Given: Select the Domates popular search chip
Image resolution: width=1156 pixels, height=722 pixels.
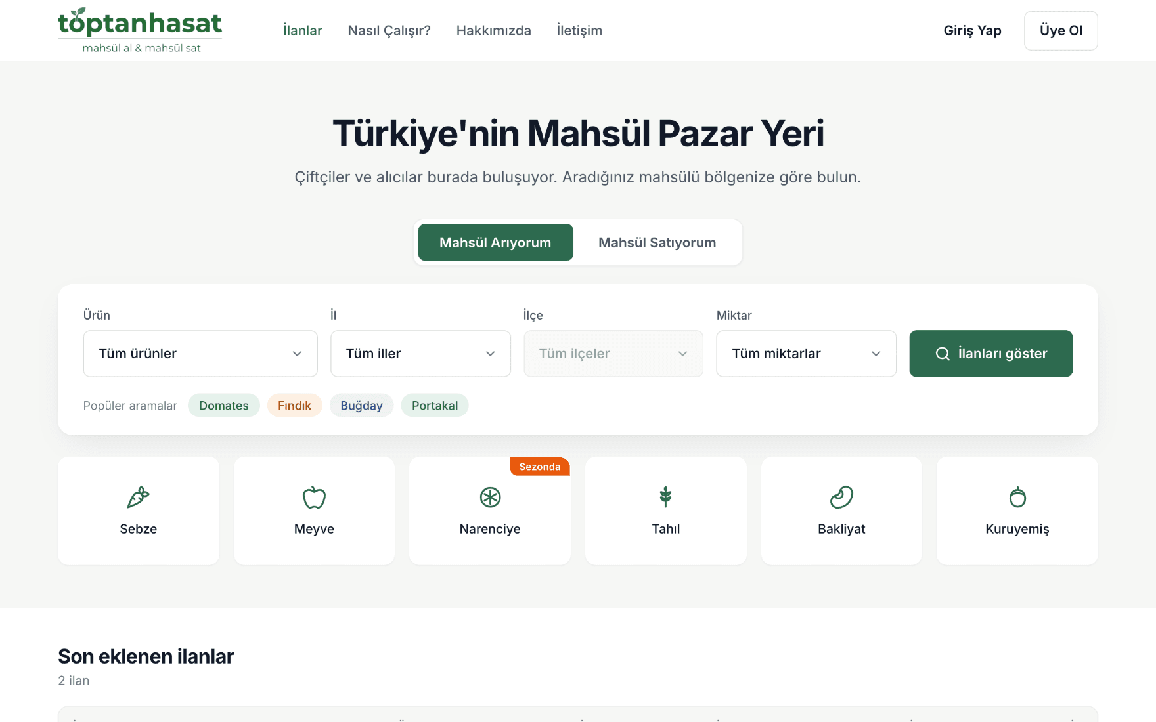Looking at the screenshot, I should tap(224, 406).
